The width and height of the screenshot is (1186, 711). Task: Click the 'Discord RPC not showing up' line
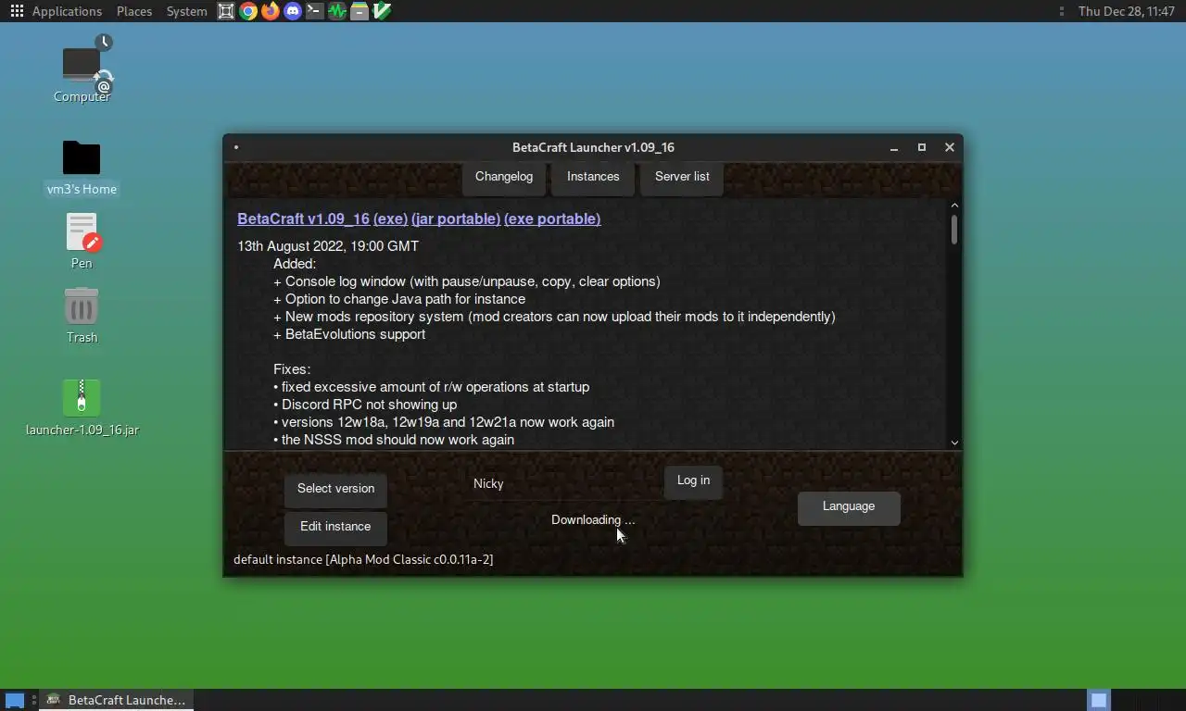[365, 405]
